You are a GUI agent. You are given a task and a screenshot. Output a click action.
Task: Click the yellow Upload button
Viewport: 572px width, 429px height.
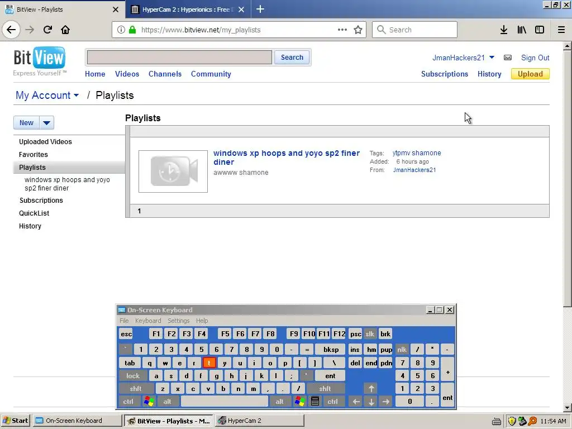point(530,74)
